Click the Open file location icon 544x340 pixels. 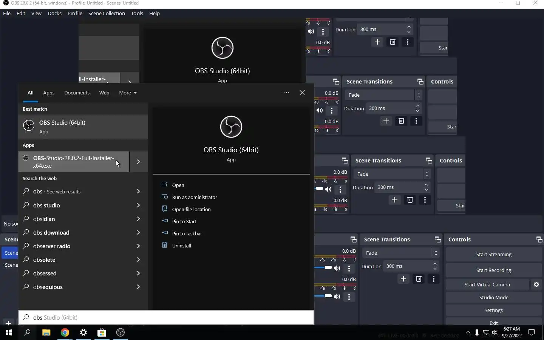(x=164, y=209)
